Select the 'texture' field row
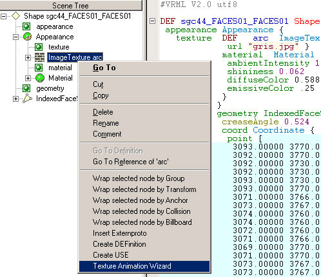Screen dimensions: 321x277 (x=59, y=47)
